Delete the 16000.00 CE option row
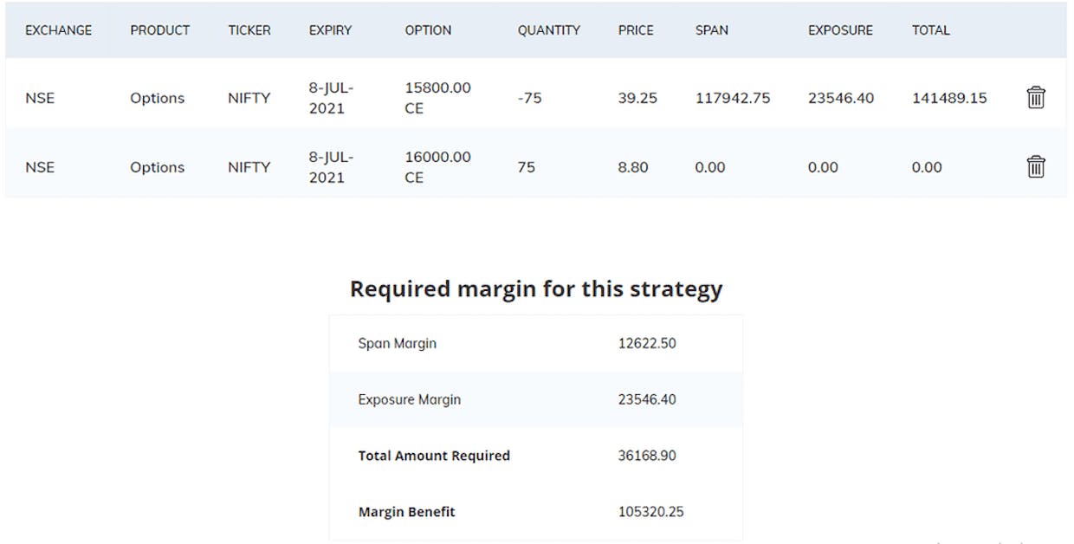Viewport: 1074px width, 544px height. [x=1036, y=166]
